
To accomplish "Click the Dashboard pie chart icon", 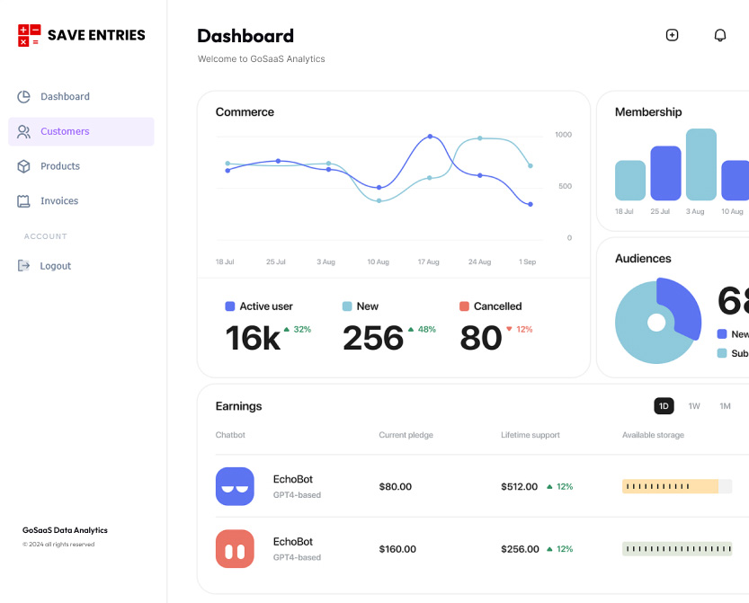I will coord(24,97).
